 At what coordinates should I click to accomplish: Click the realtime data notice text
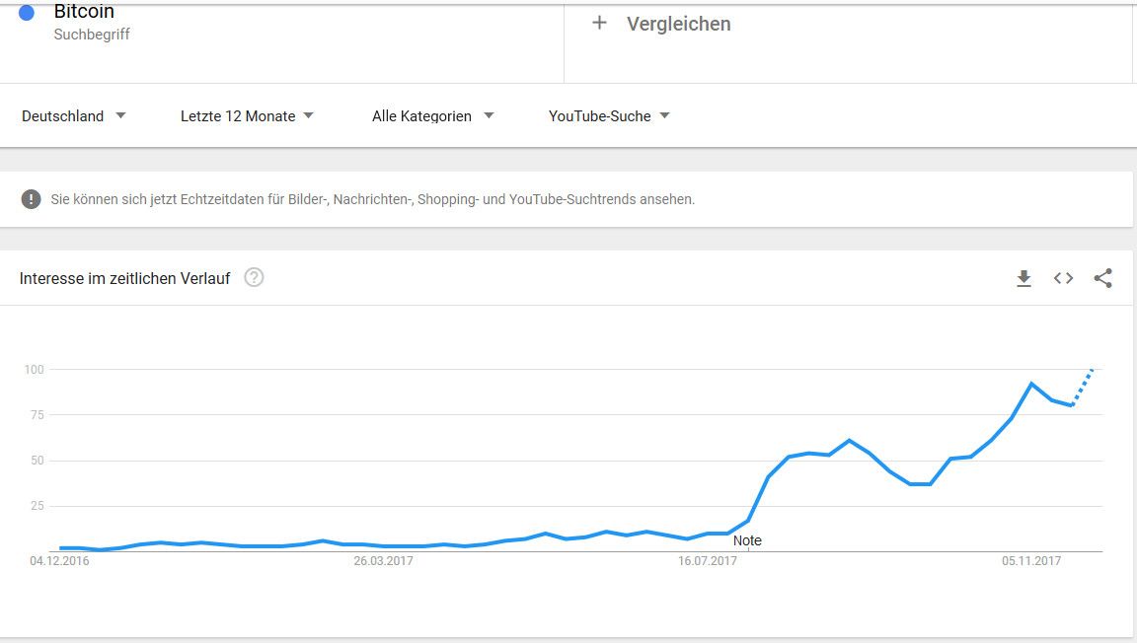(372, 199)
